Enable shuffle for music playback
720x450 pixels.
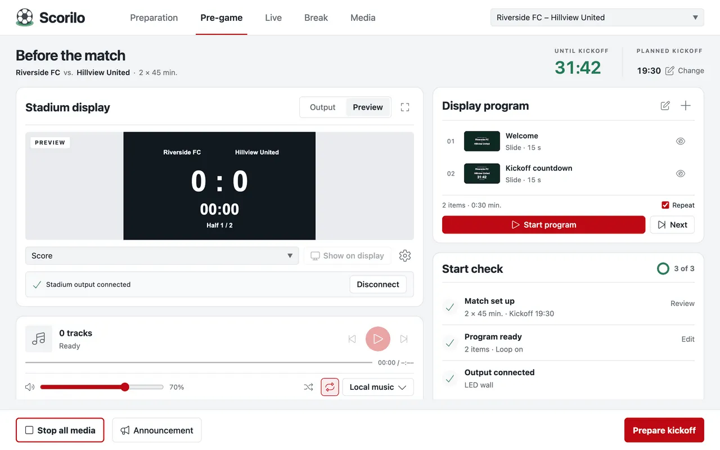pos(308,387)
